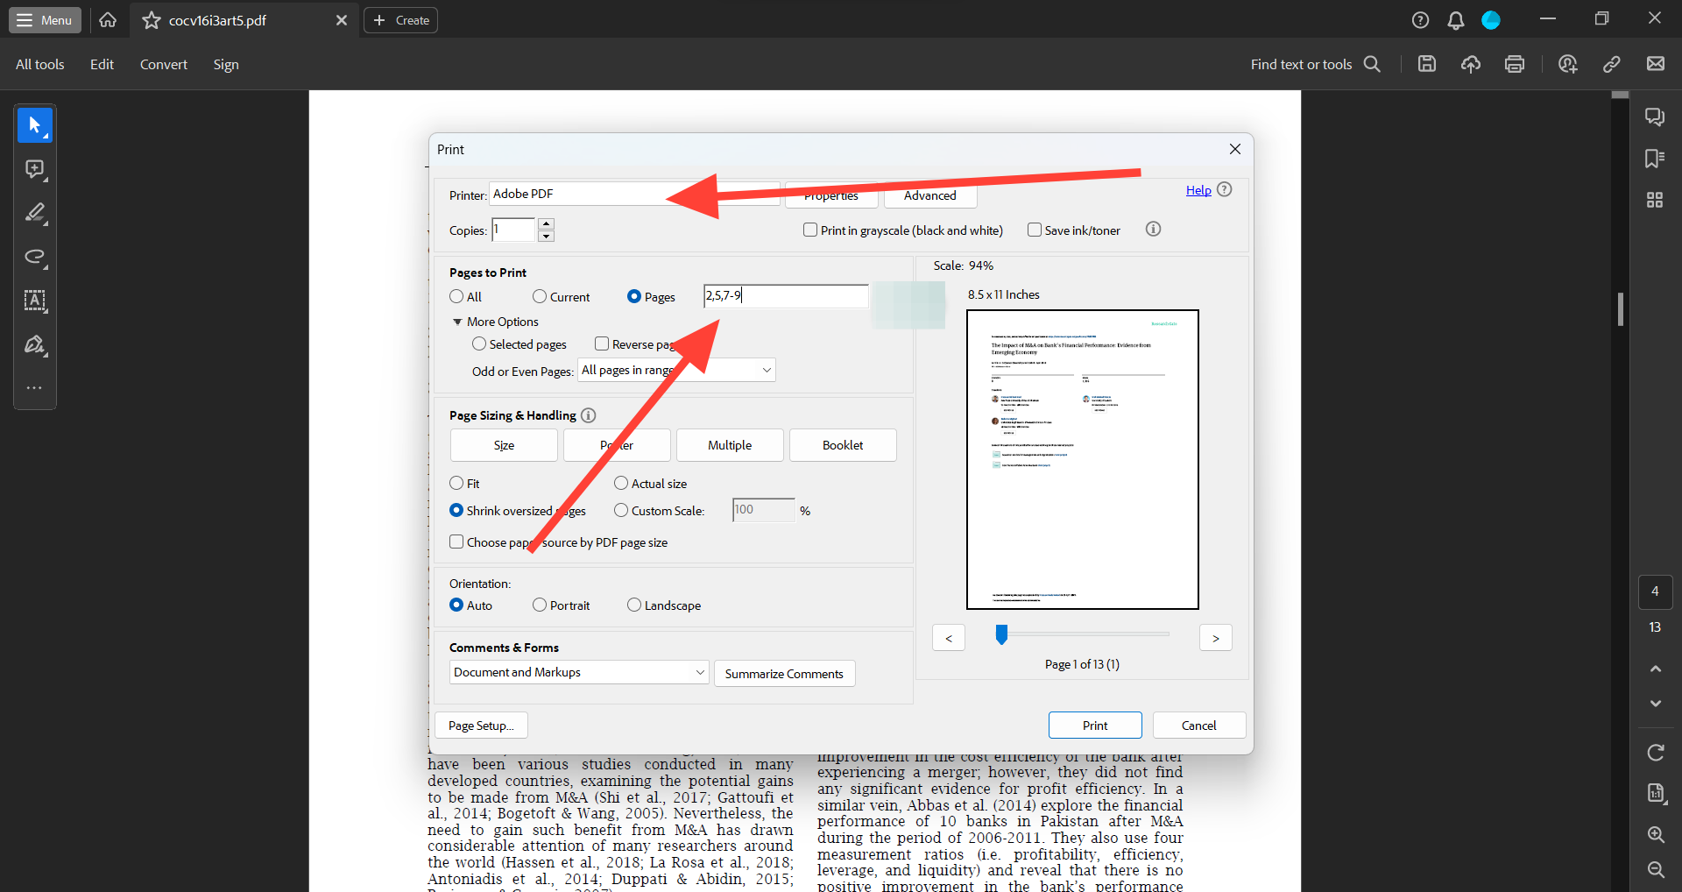Select the Highlight tool

point(34,213)
